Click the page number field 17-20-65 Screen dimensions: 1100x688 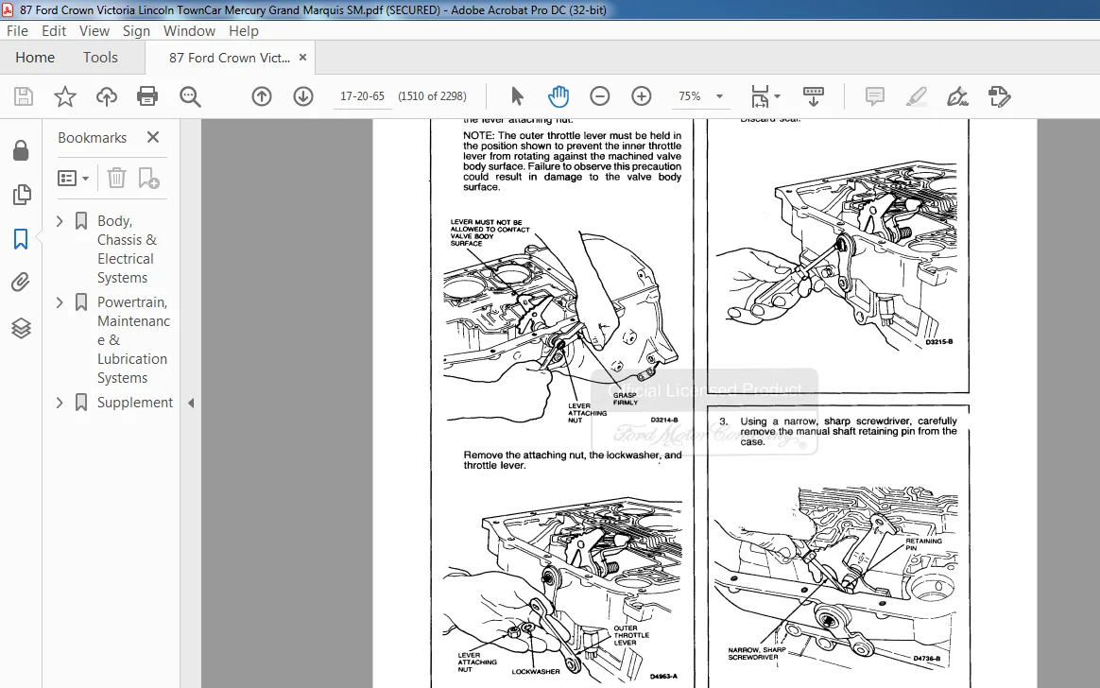pos(362,96)
